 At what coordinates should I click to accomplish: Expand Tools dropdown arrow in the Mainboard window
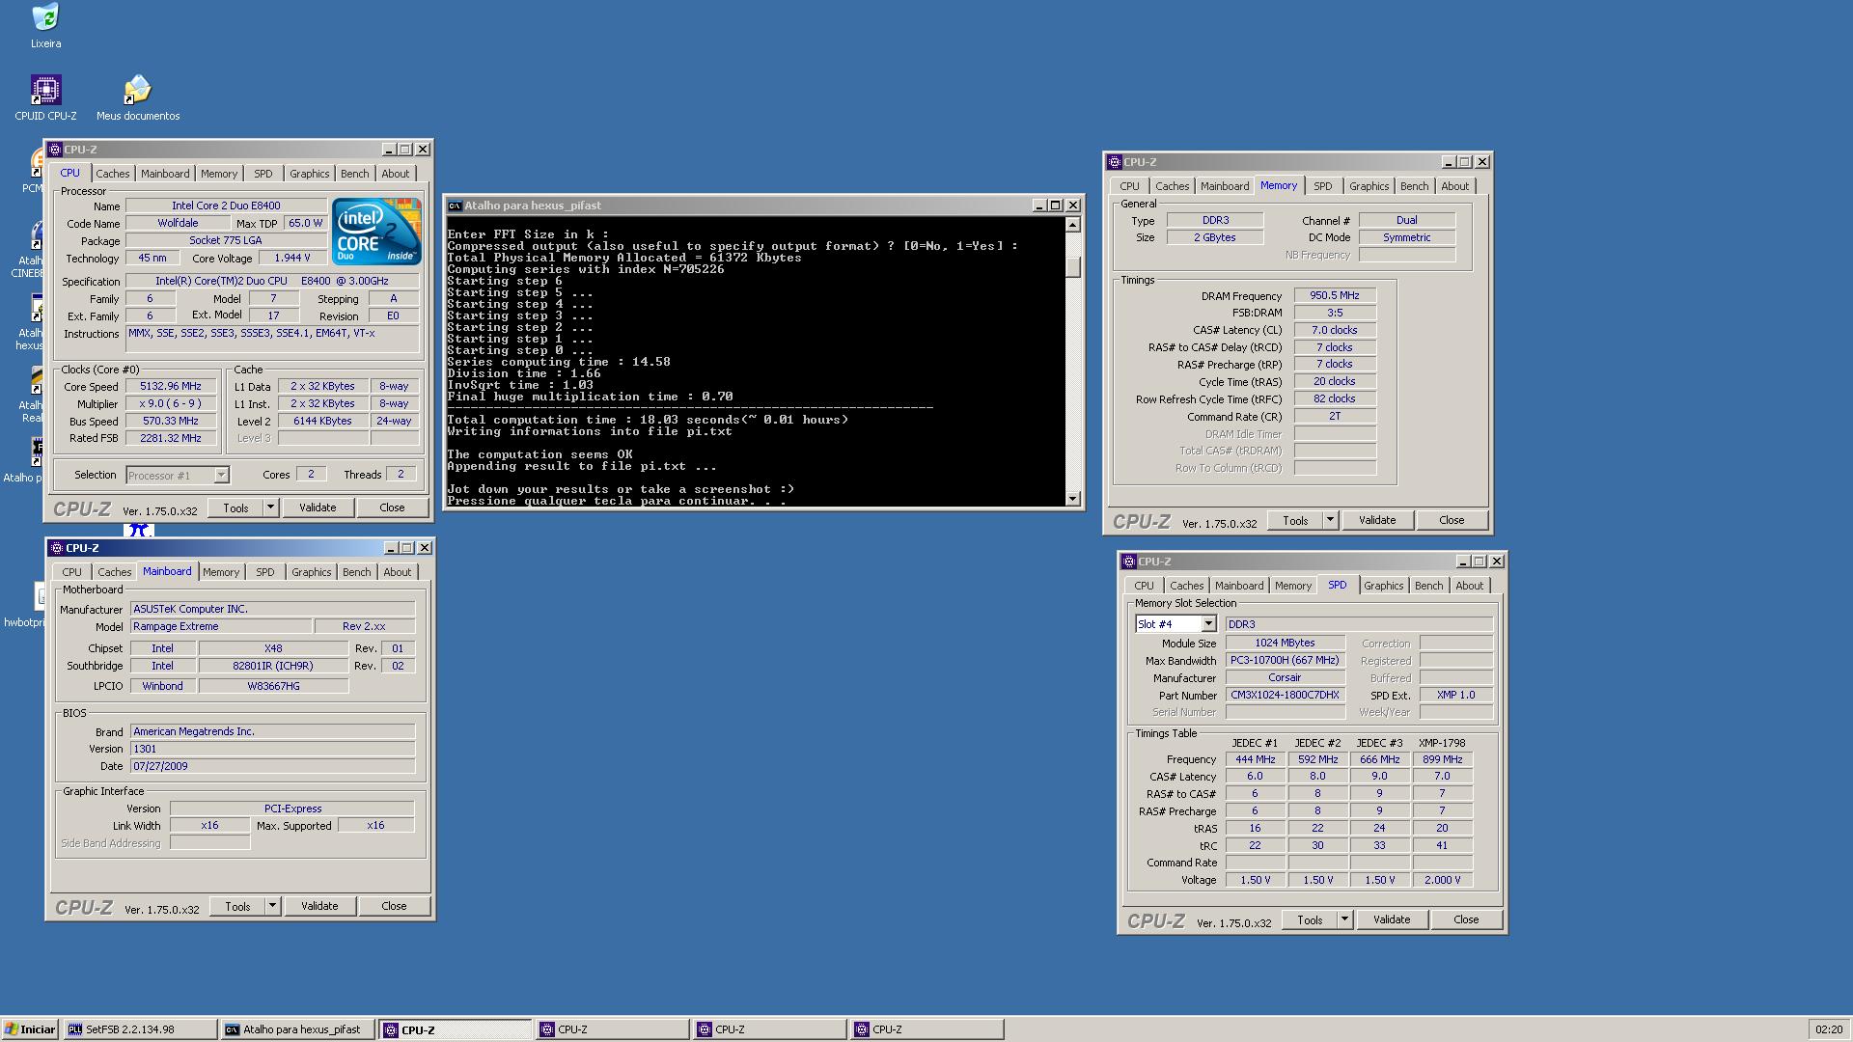coord(272,906)
